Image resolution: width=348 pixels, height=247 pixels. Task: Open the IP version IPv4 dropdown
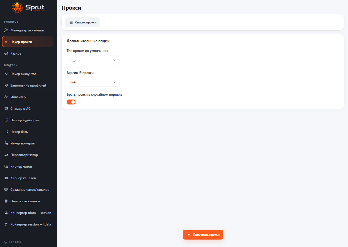click(x=93, y=82)
